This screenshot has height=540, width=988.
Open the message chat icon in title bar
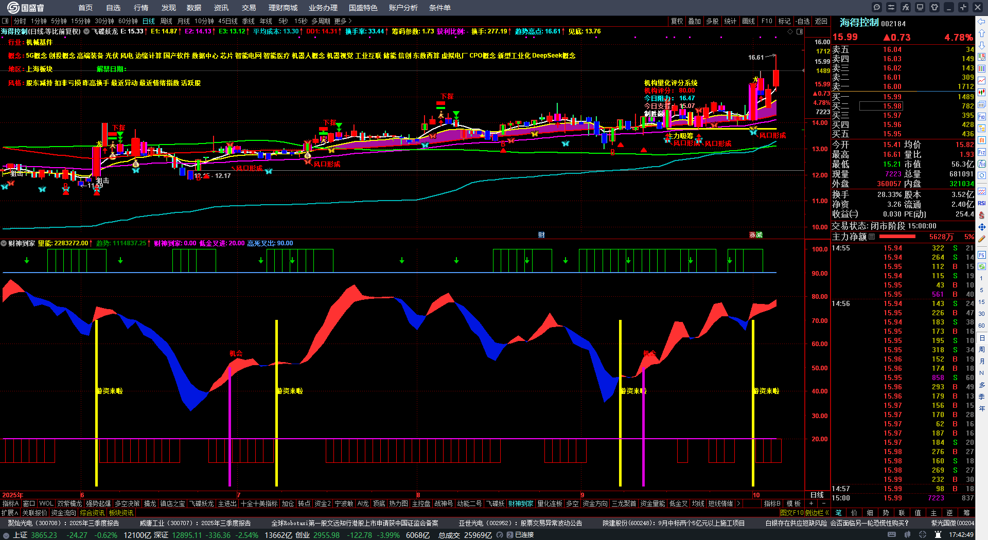click(877, 7)
